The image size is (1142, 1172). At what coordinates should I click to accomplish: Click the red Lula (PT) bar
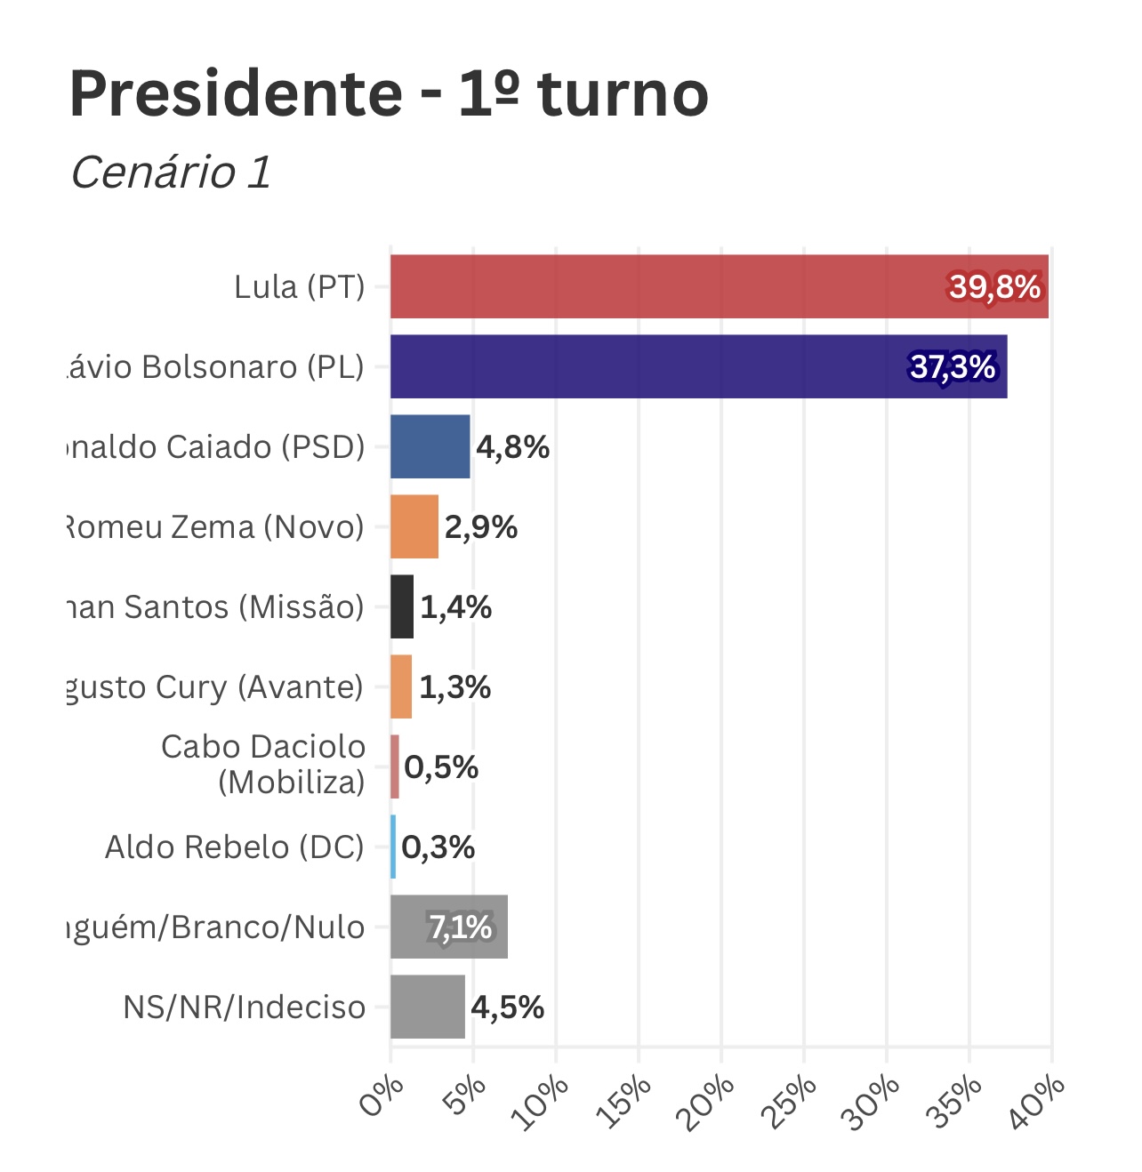[667, 286]
